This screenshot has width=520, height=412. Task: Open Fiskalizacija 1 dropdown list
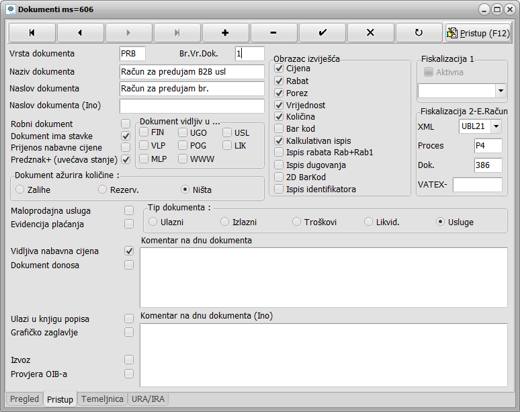click(501, 89)
